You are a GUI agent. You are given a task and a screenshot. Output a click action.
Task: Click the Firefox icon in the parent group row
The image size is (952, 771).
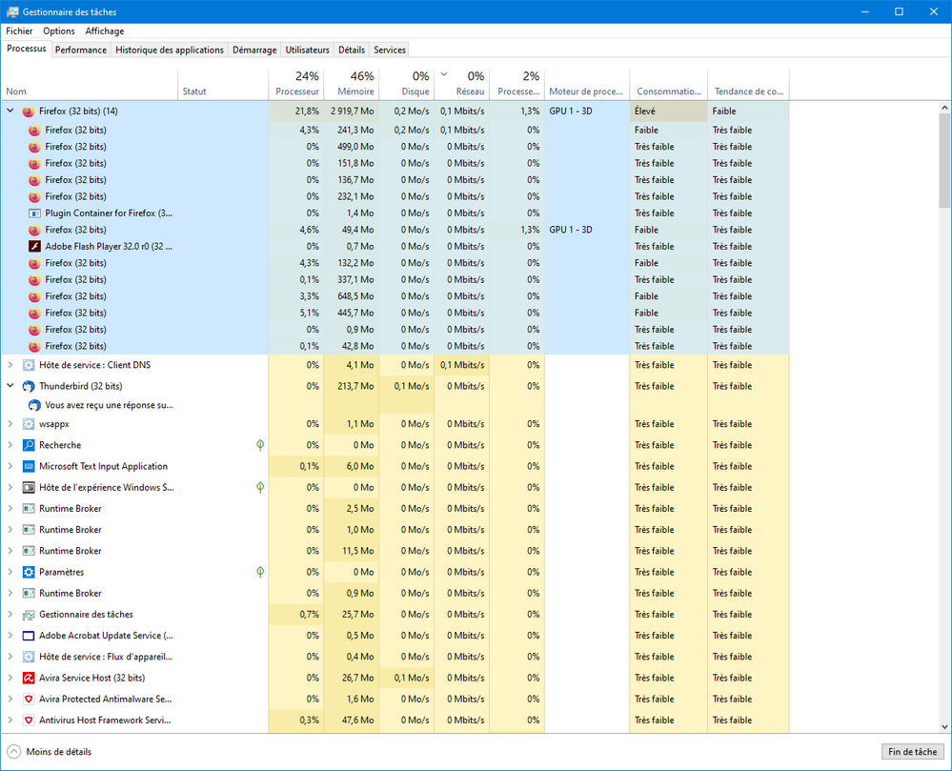[29, 112]
